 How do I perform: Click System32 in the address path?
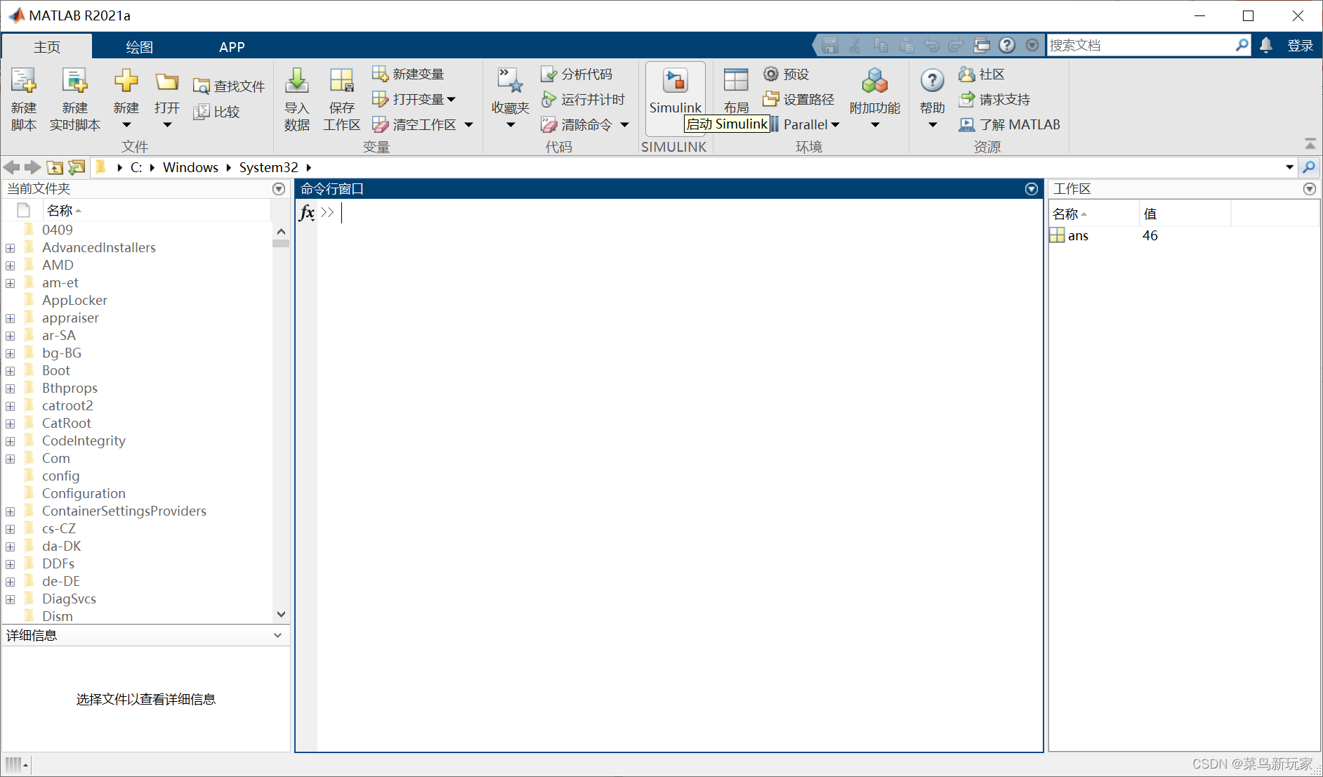(268, 167)
